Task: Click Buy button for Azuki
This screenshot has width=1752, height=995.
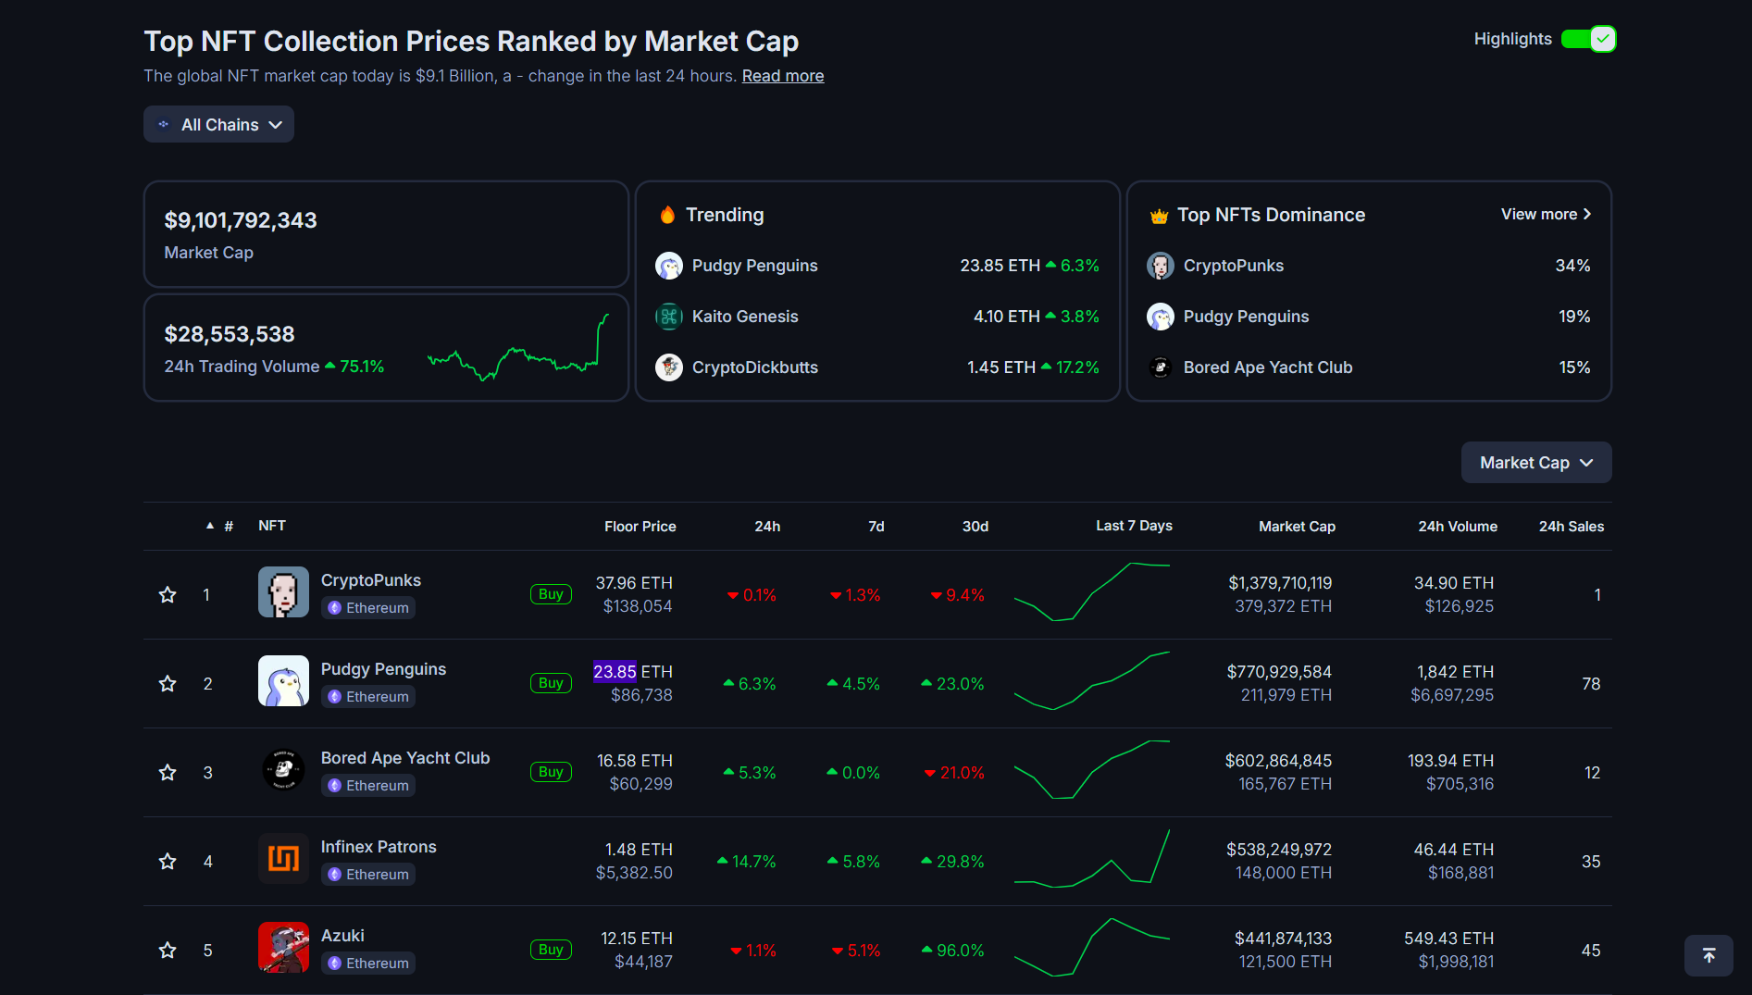Action: (x=551, y=950)
